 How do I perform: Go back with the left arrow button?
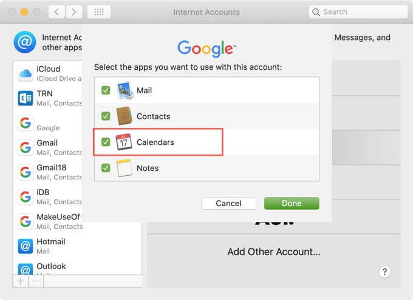tap(56, 12)
